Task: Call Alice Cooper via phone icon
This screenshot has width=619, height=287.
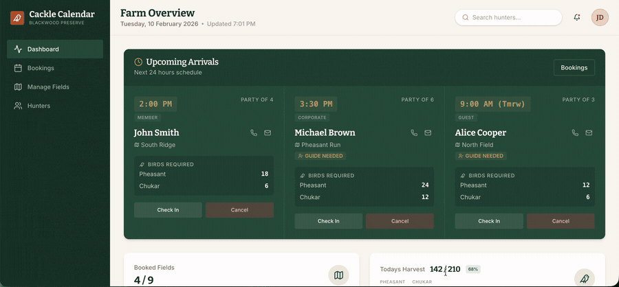Action: pyautogui.click(x=575, y=133)
